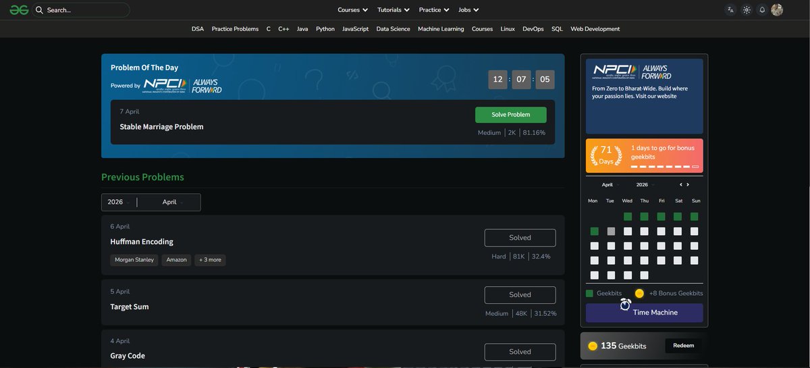Toggle light theme with sun icon
Image resolution: width=810 pixels, height=368 pixels.
click(747, 10)
